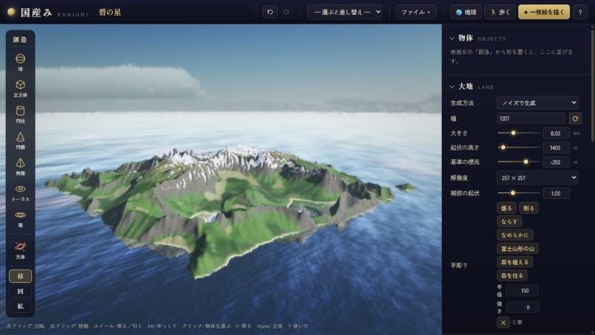This screenshot has width=595, height=335.
Task: Select the 盛る raise sculpt tool
Action: coord(506,208)
